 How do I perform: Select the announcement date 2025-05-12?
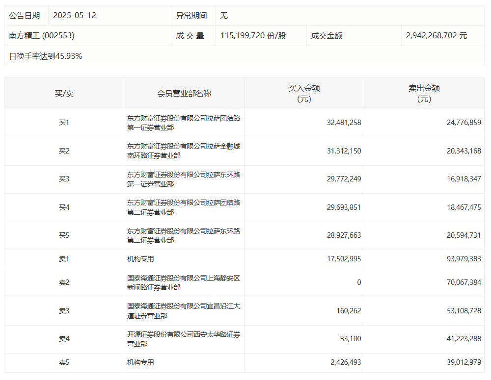click(x=75, y=15)
